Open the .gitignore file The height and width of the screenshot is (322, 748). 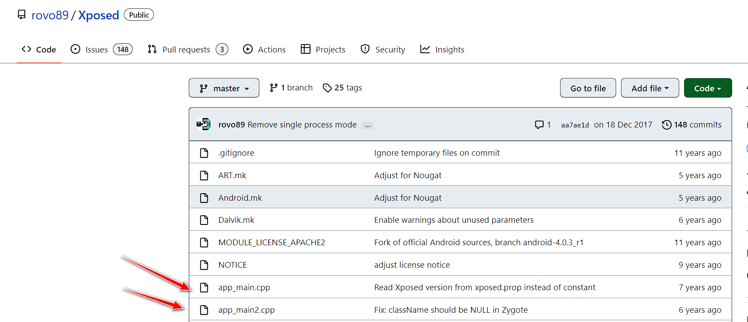tap(236, 153)
